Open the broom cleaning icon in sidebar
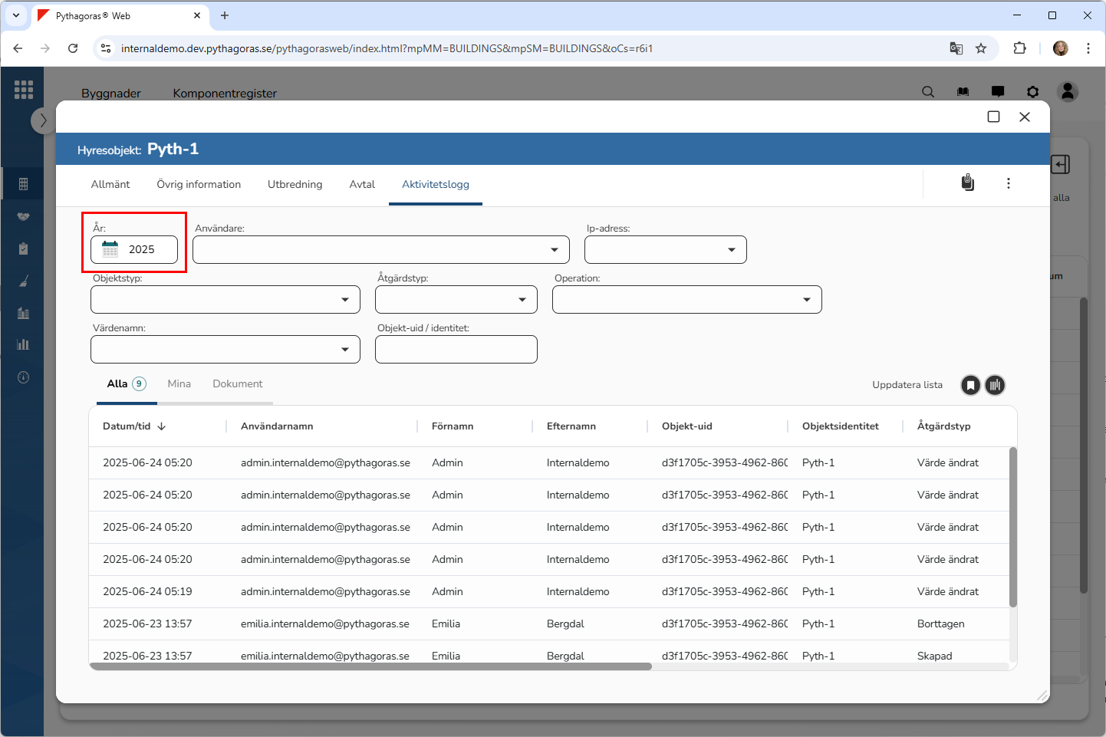1106x737 pixels. click(23, 281)
